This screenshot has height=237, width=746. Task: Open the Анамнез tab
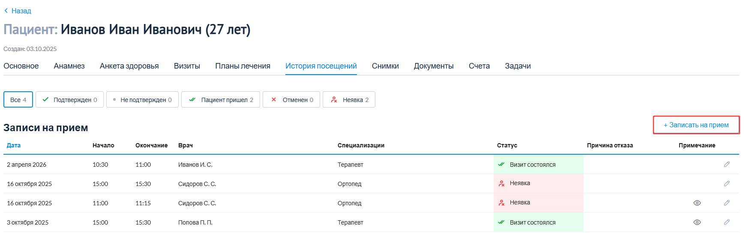(69, 66)
